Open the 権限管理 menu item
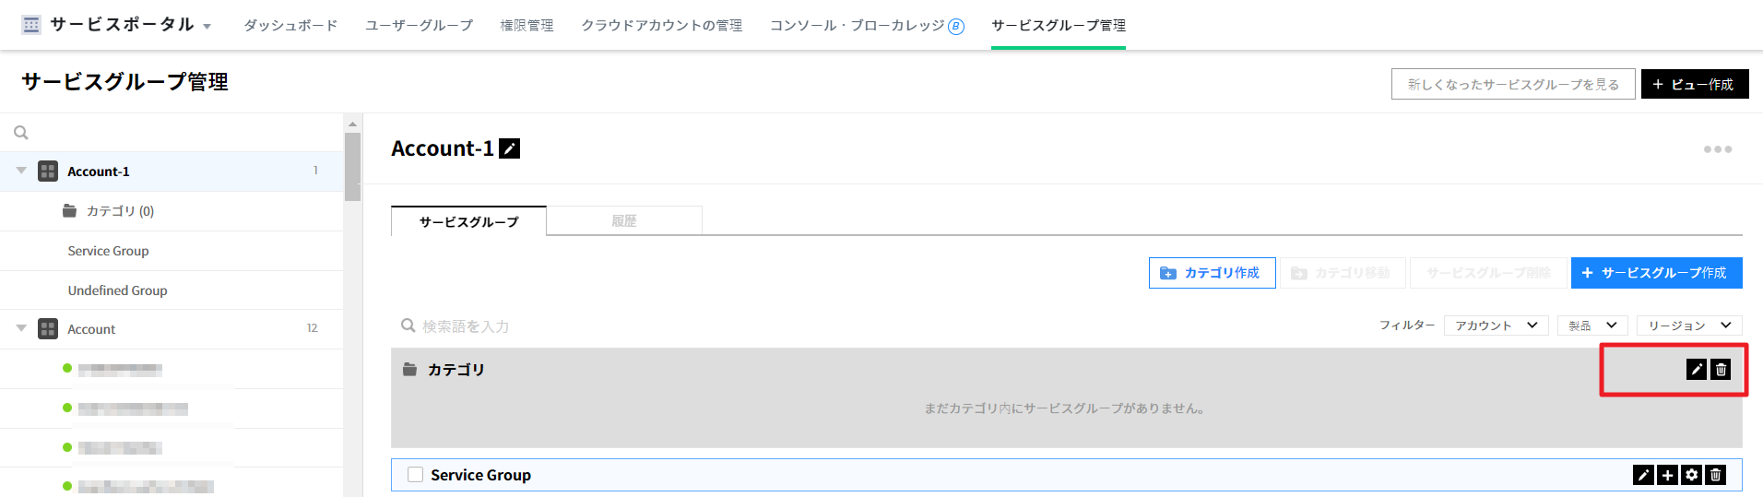 pyautogui.click(x=527, y=26)
